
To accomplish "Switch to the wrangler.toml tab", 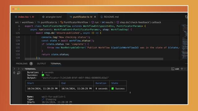I will (52, 17).
